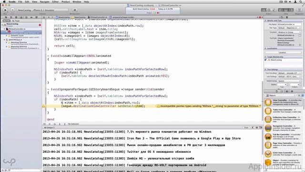Click the Localize button
Viewport: 305px width, 172px height.
coord(283,53)
